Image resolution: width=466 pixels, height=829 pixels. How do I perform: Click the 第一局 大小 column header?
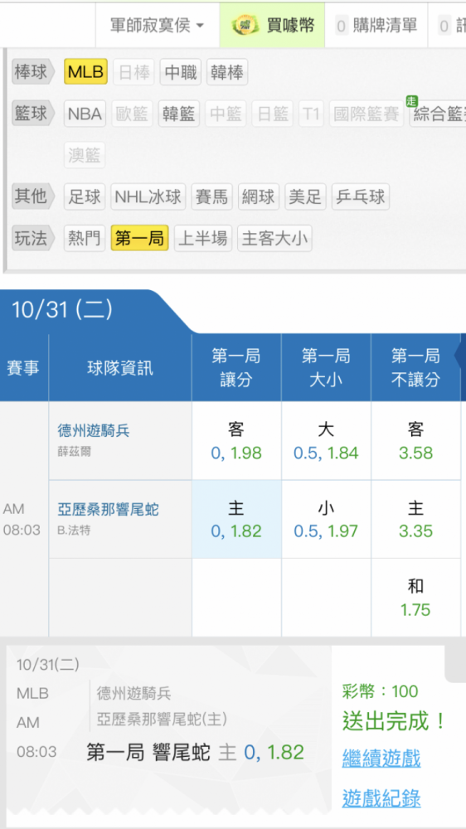(x=326, y=368)
